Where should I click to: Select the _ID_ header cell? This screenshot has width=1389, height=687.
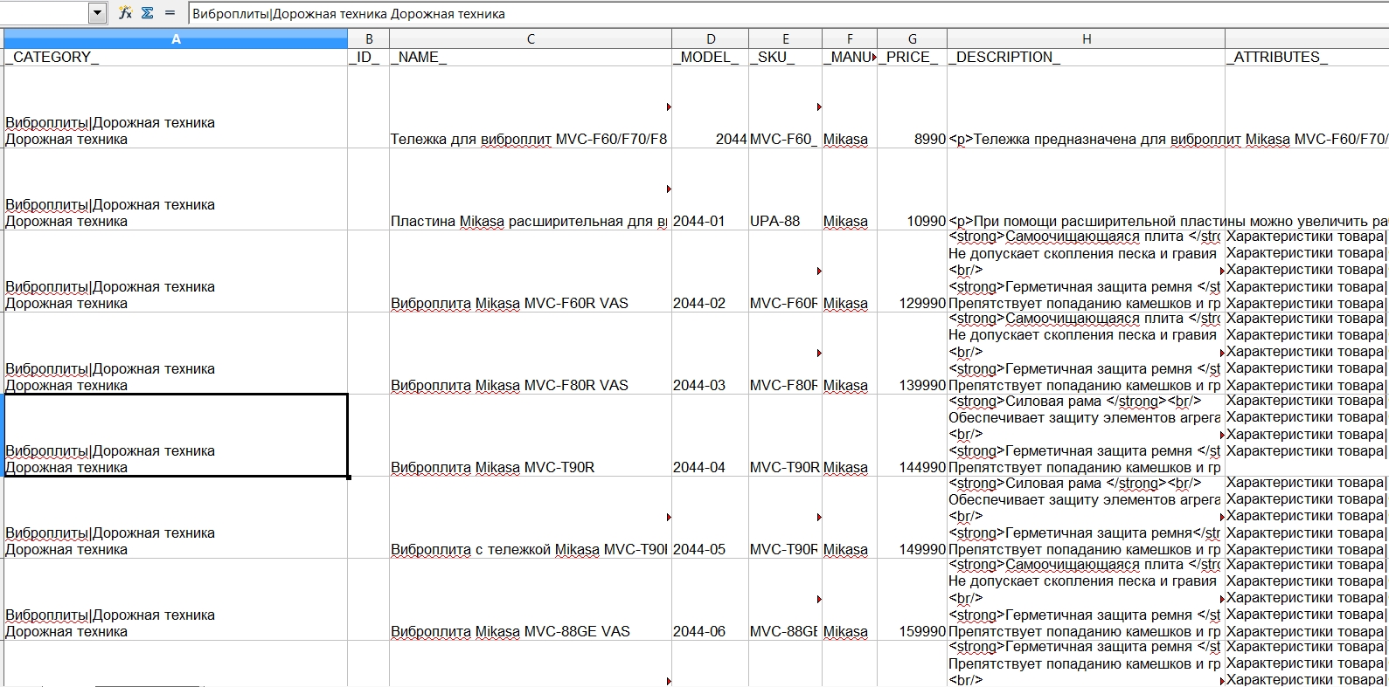click(x=369, y=57)
